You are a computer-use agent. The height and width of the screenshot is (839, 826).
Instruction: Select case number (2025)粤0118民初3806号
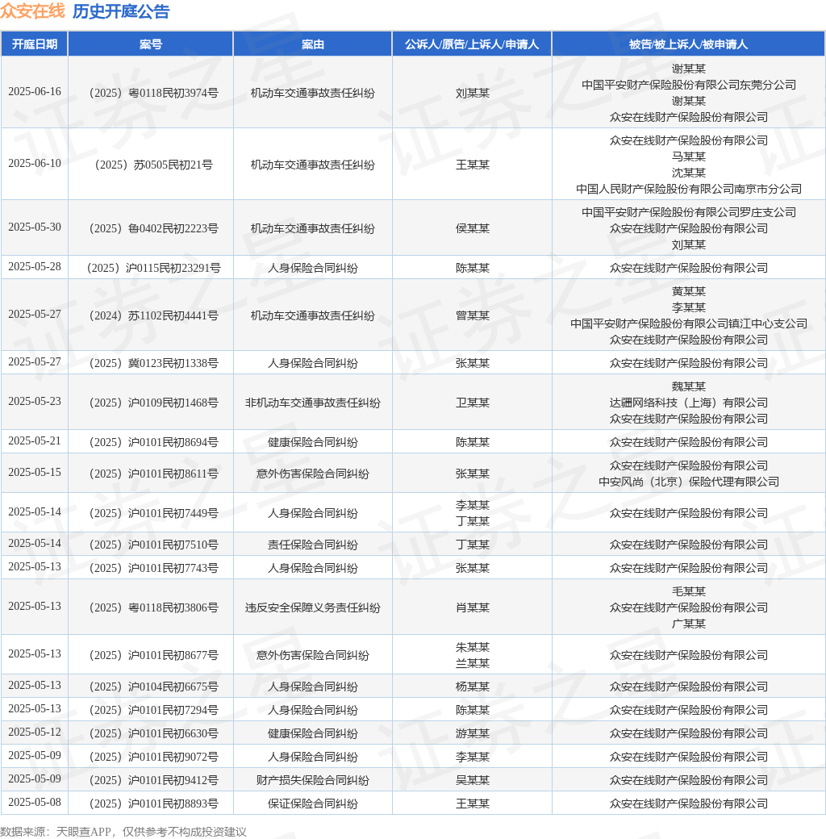pyautogui.click(x=153, y=607)
